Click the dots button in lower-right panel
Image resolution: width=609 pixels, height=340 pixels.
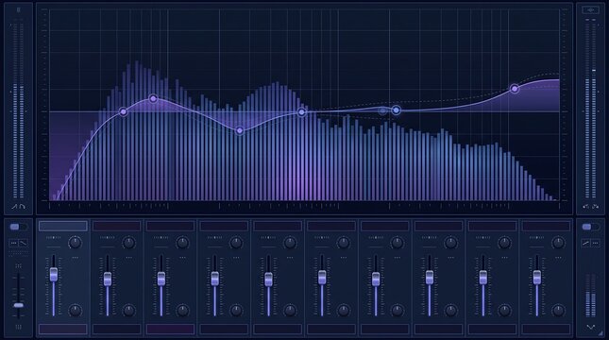coord(596,244)
